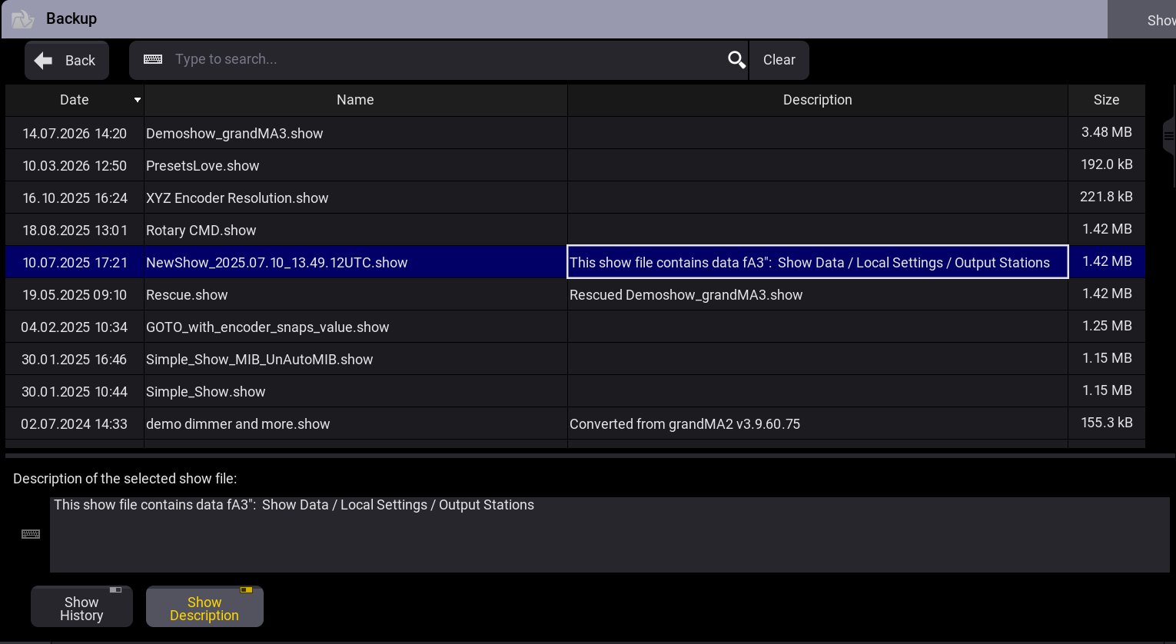Click date 10.03.2026 12:50
1176x644 pixels.
75,166
